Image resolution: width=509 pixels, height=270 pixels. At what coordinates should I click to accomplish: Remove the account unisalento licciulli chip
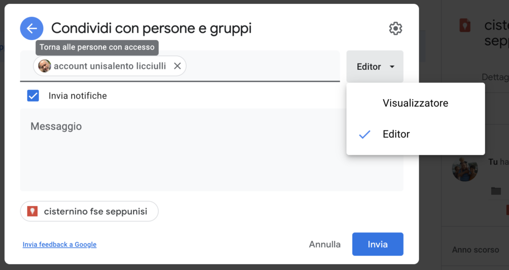coord(177,66)
